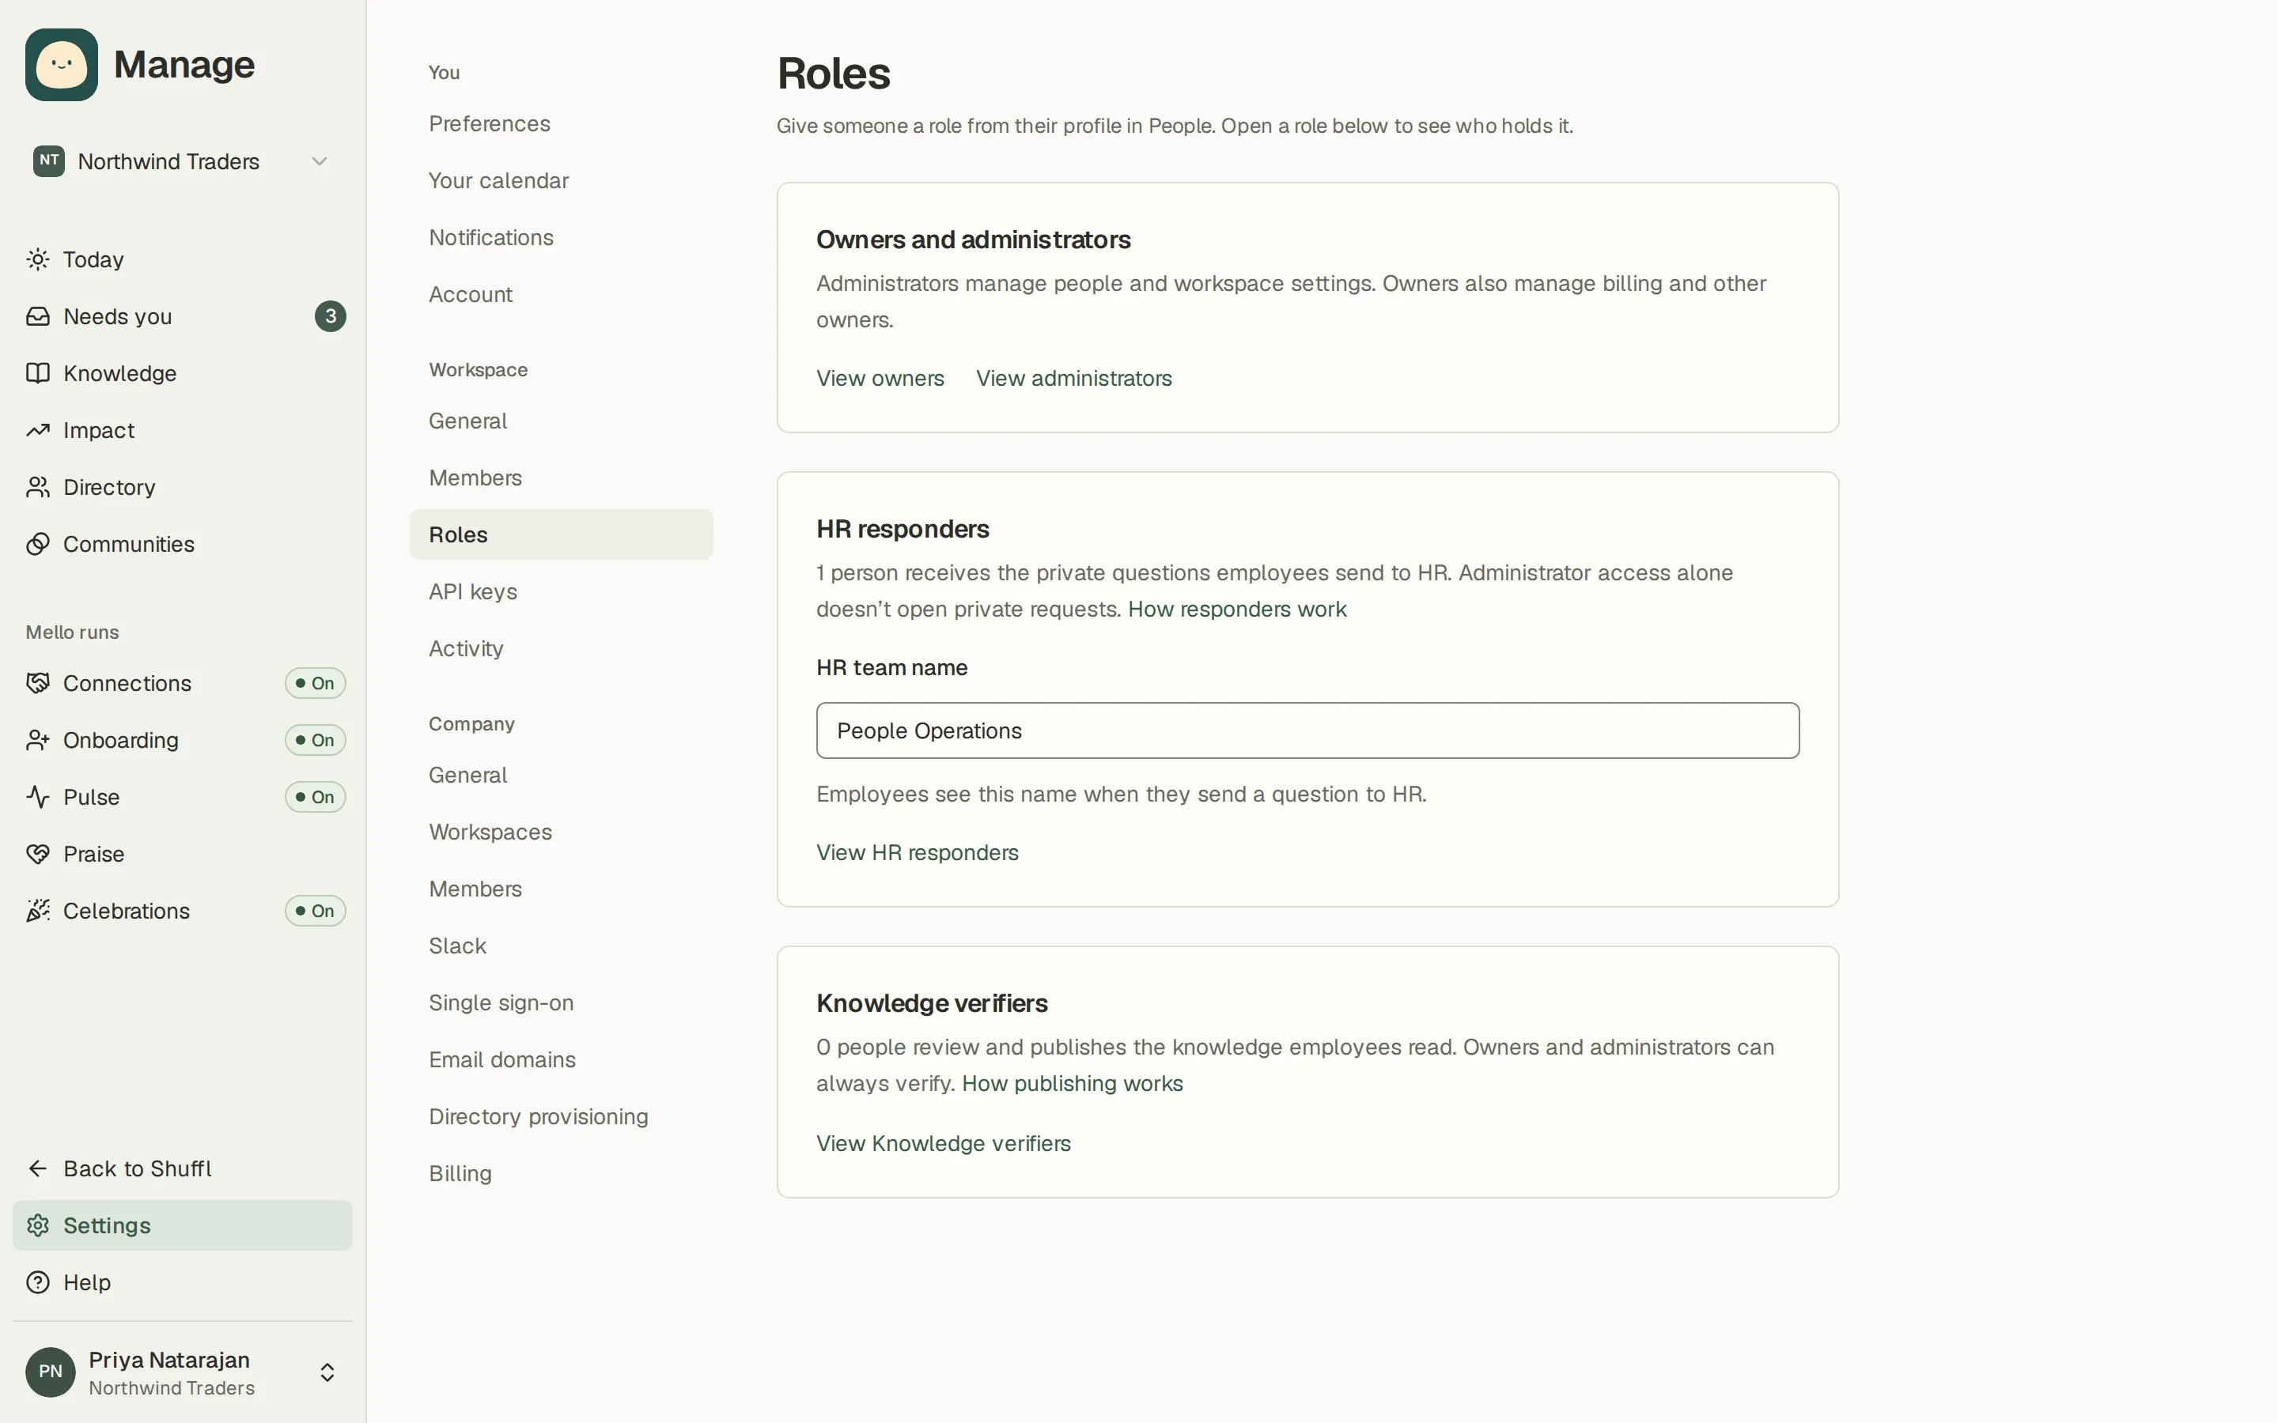The image size is (2278, 1423).
Task: Expand the Priya Natarajan account menu chevron
Action: tap(327, 1372)
